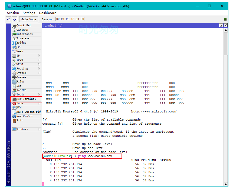Screen dimensions: 236x193
Task: Open the Mesh menu
Action: (27, 51)
